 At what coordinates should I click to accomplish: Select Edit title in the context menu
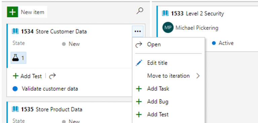(x=168, y=63)
